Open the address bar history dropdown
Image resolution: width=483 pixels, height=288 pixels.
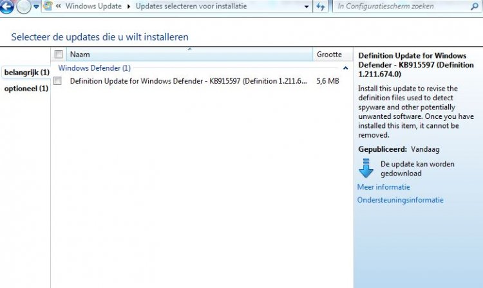click(x=306, y=6)
